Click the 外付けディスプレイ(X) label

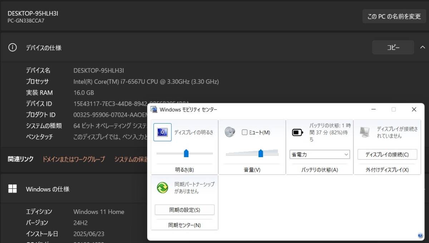(387, 170)
